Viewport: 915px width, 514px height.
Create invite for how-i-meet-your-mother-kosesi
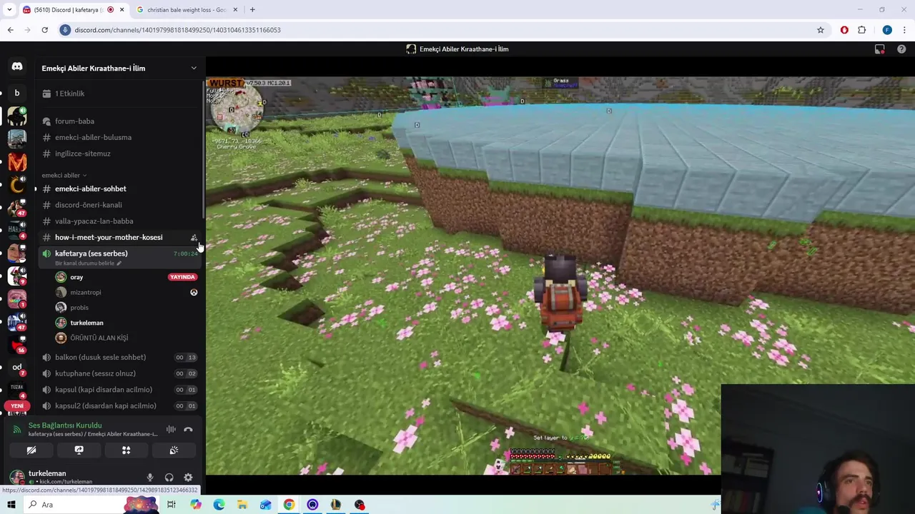click(194, 238)
